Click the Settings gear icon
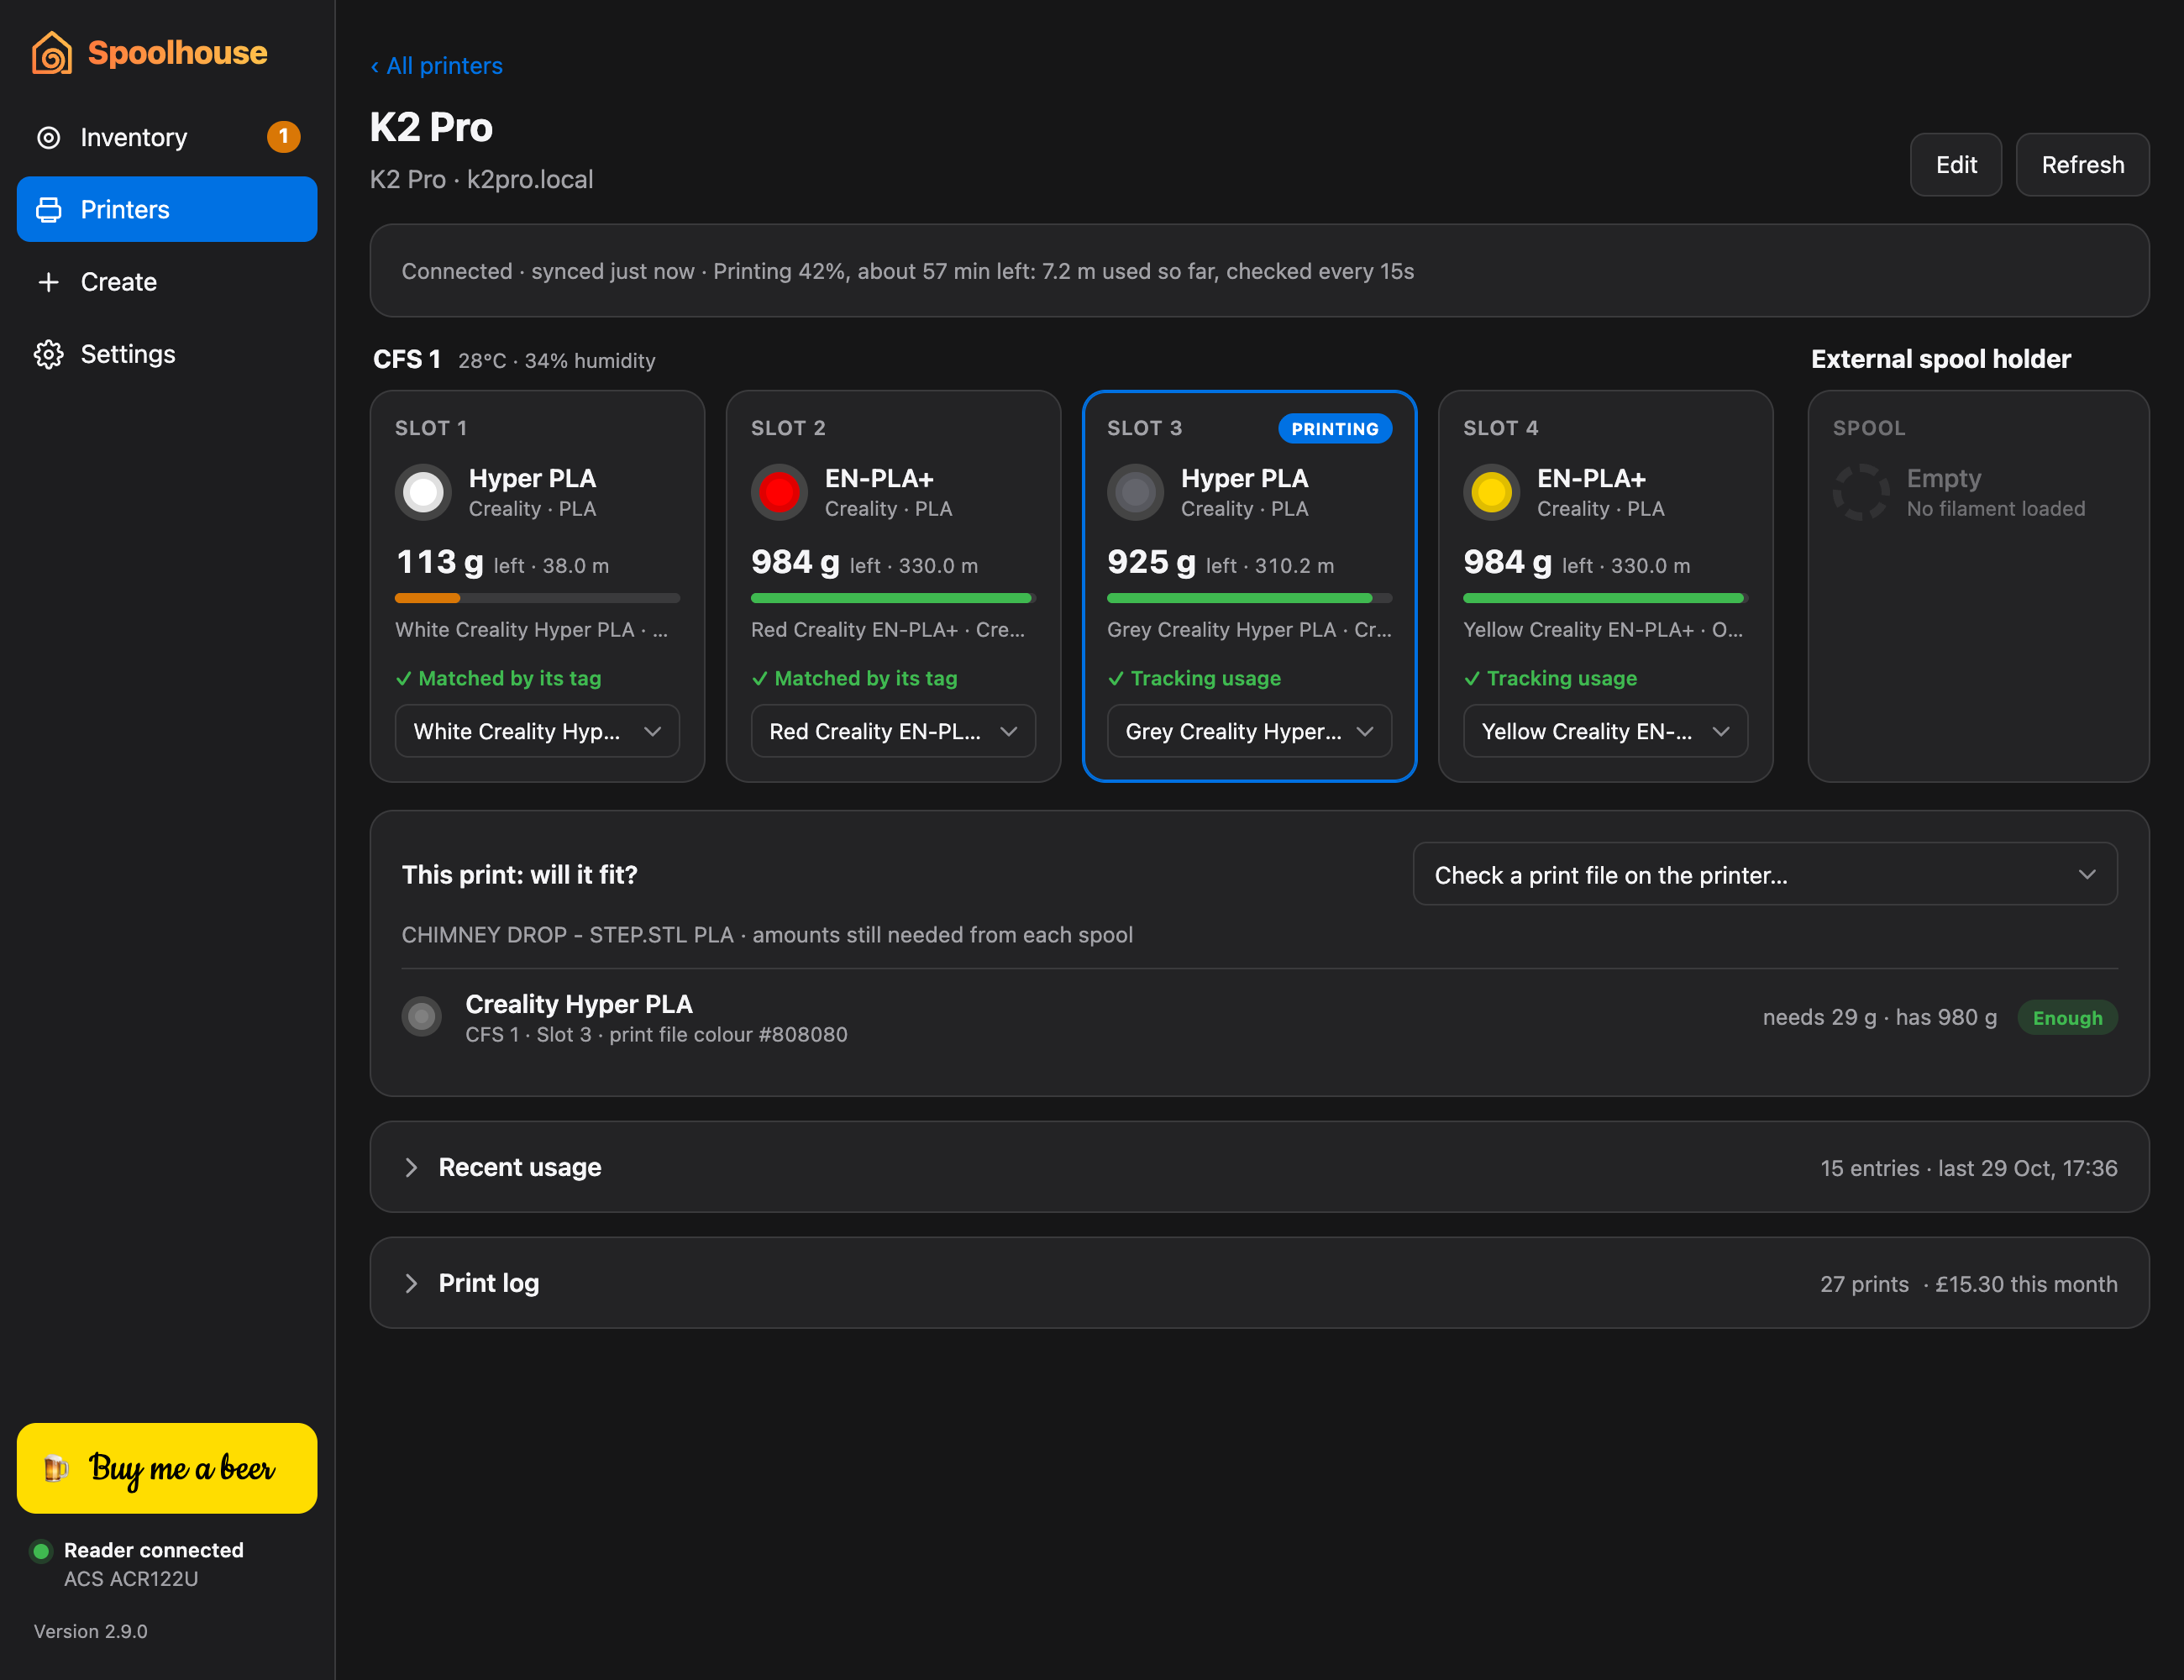2184x1680 pixels. [x=48, y=354]
